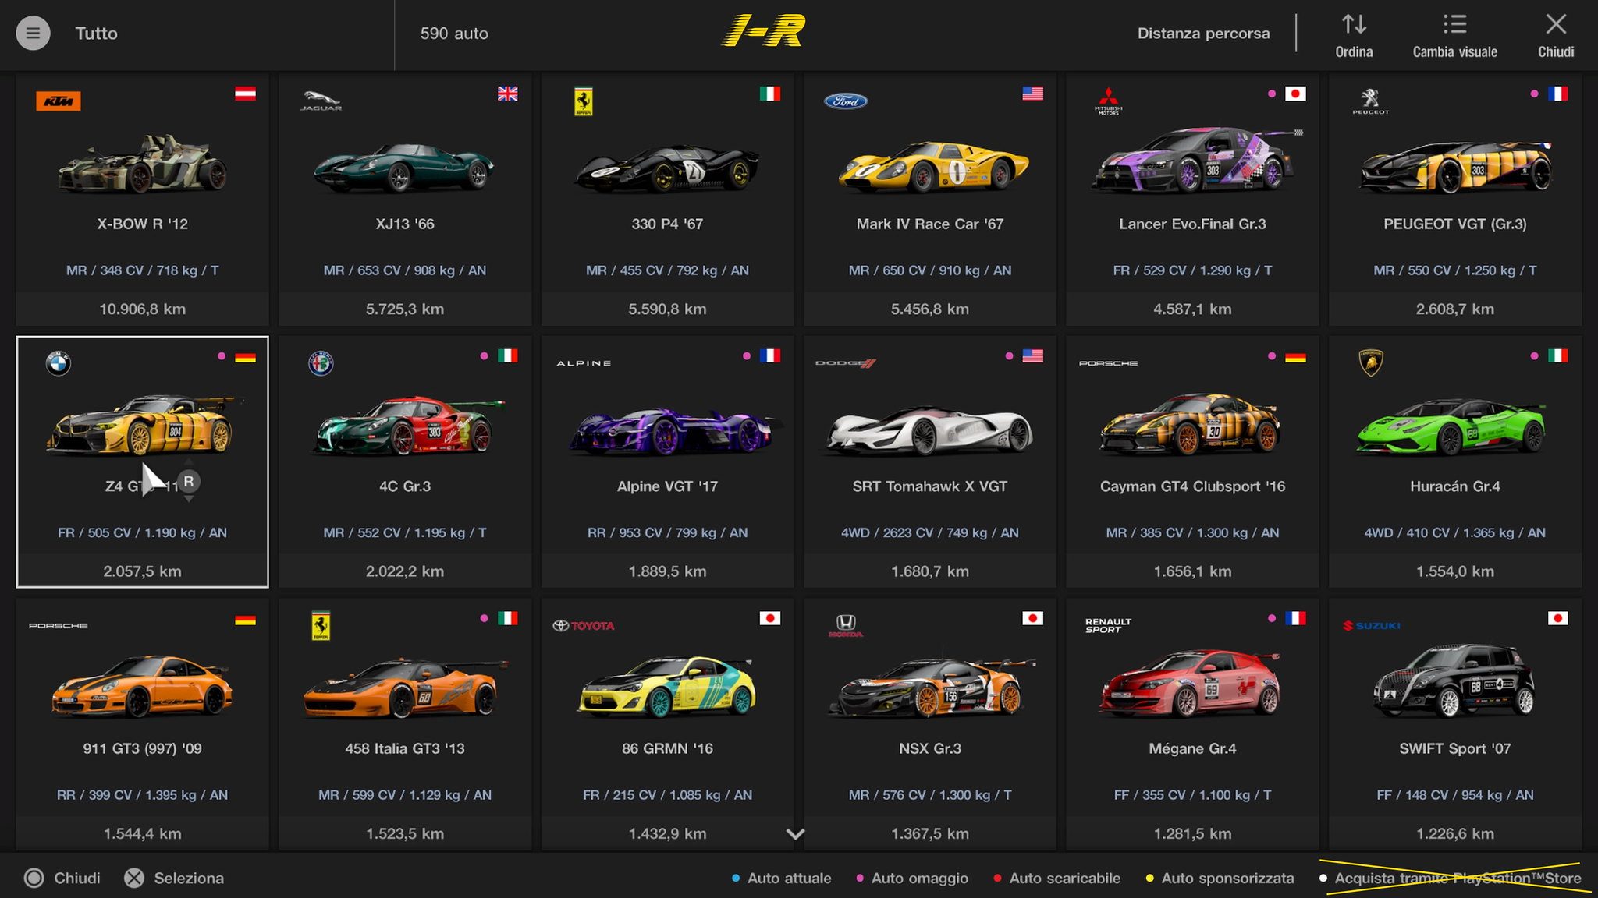The width and height of the screenshot is (1598, 898).
Task: Click the 911 GT3 (997) '09 name
Action: pos(142,748)
